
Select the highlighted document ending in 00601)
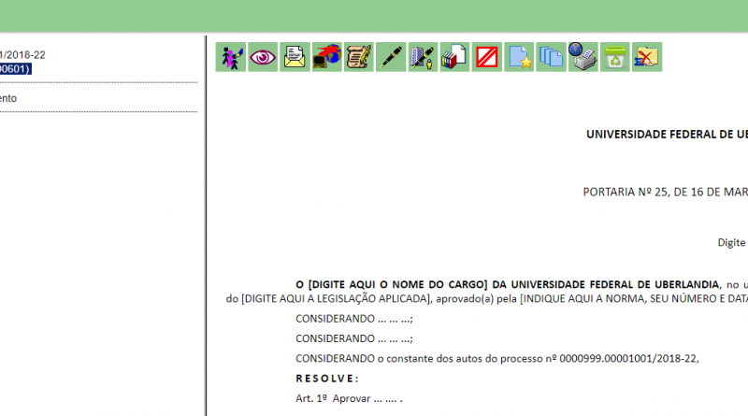click(15, 68)
